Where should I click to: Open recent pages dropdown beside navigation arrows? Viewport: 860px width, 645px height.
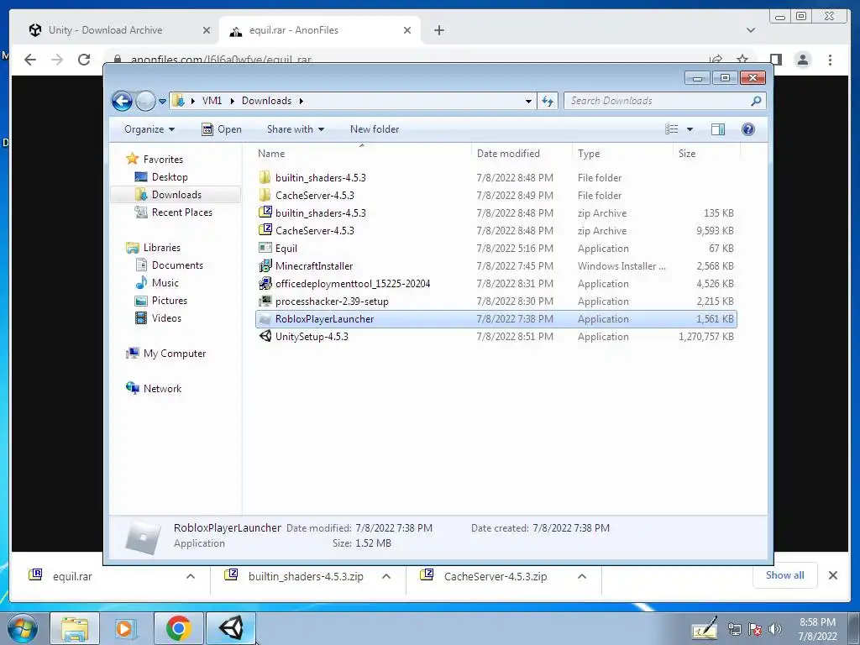point(162,102)
